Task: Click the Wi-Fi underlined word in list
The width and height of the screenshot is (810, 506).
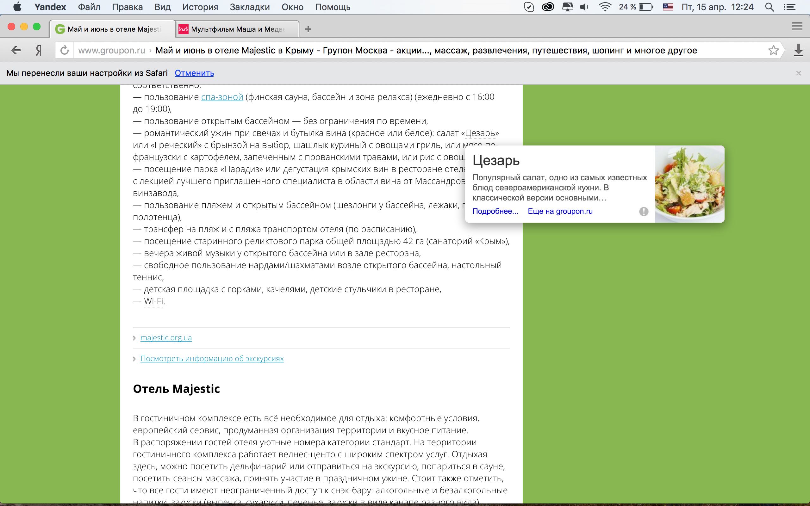Action: (154, 301)
